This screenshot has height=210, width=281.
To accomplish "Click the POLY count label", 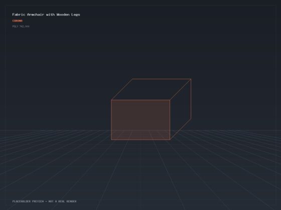I will tap(21, 26).
